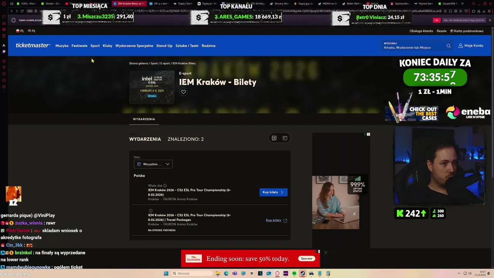Open history clock icon in Opera sidebar
Screen dimensions: 494x278
pyautogui.click(x=4, y=73)
